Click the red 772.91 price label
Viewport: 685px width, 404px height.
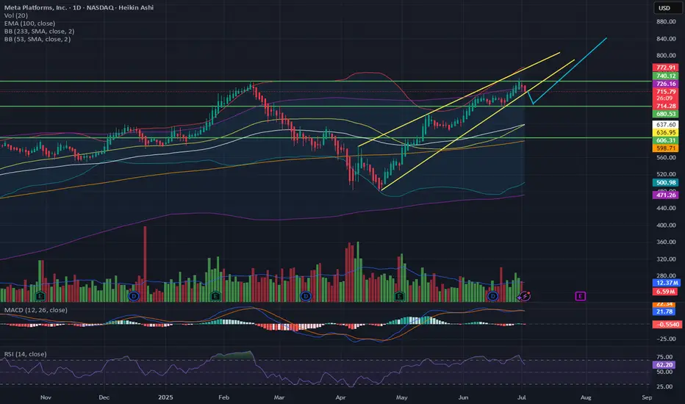click(x=666, y=68)
